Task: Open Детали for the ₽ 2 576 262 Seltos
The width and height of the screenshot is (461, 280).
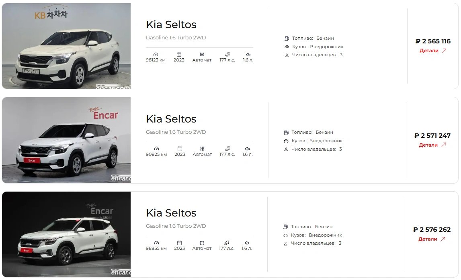Action: coord(428,239)
